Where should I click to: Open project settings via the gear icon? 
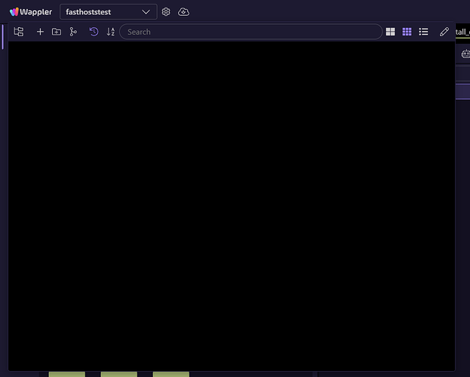166,12
